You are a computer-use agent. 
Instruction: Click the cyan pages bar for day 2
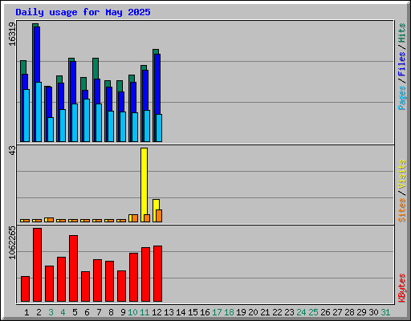[39, 112]
